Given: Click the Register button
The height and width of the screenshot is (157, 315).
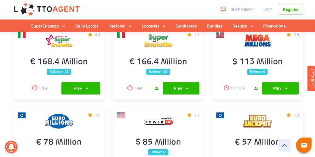Looking at the screenshot, I should tap(291, 9).
